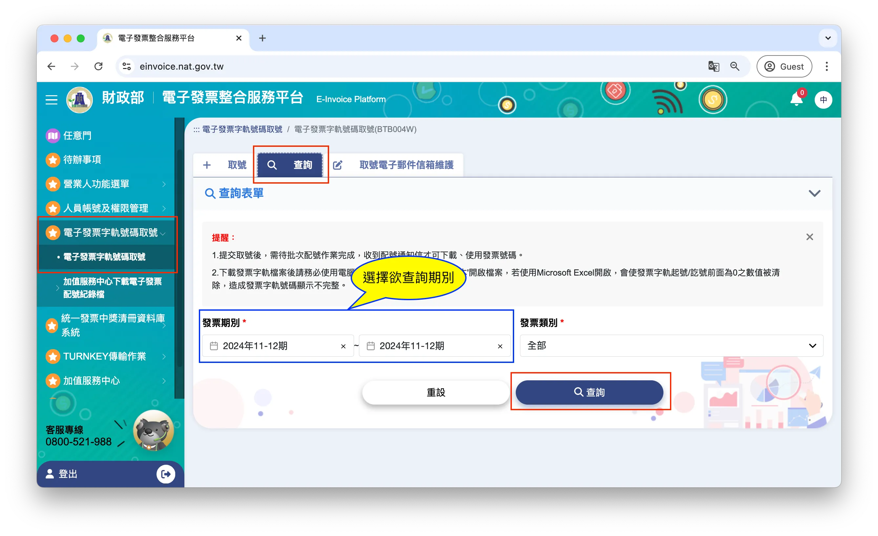Reload the page
This screenshot has height=536, width=878.
click(98, 66)
